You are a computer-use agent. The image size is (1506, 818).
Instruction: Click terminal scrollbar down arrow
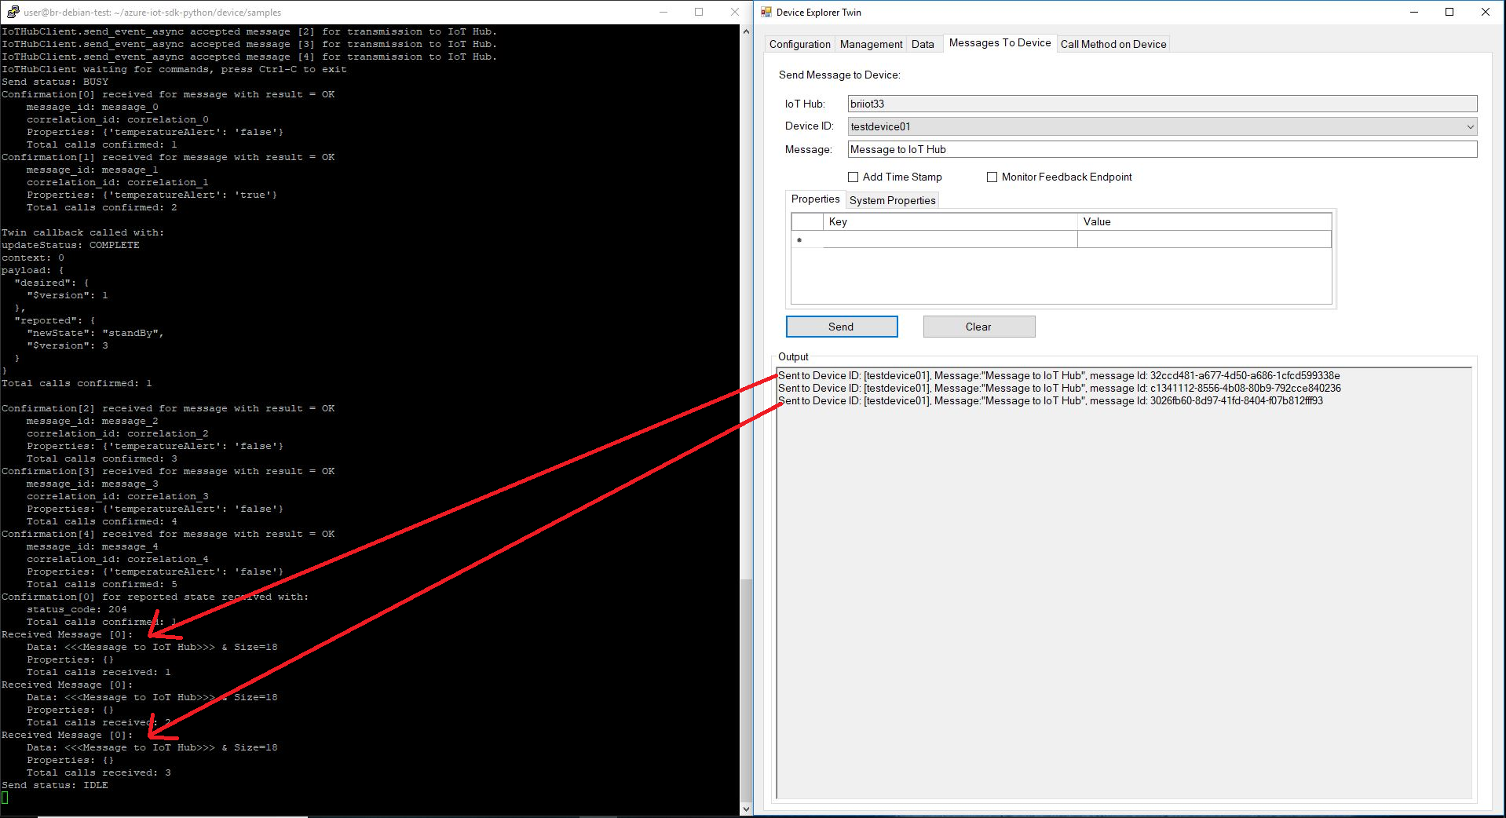(x=746, y=809)
